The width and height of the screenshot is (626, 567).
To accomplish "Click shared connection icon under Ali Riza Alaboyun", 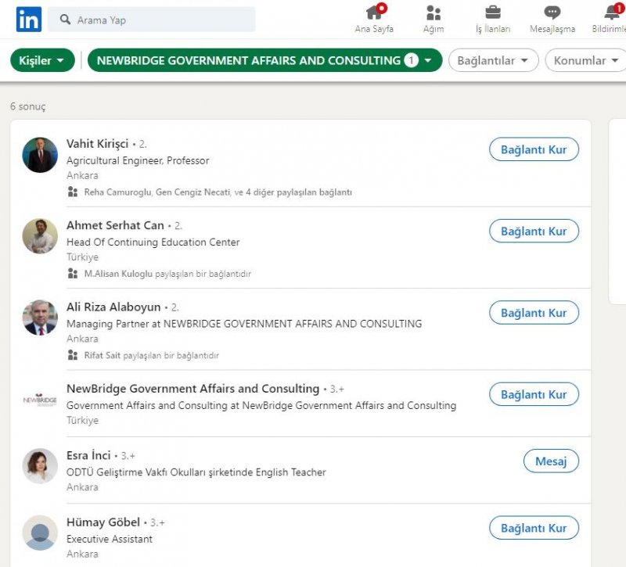I will [73, 355].
